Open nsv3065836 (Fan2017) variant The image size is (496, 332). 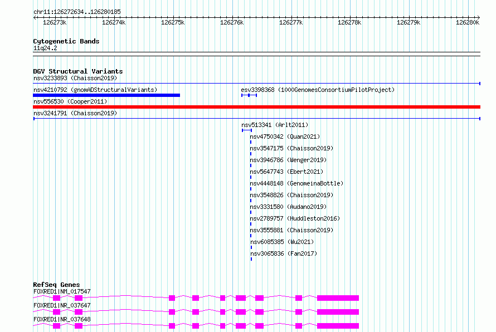click(x=284, y=253)
